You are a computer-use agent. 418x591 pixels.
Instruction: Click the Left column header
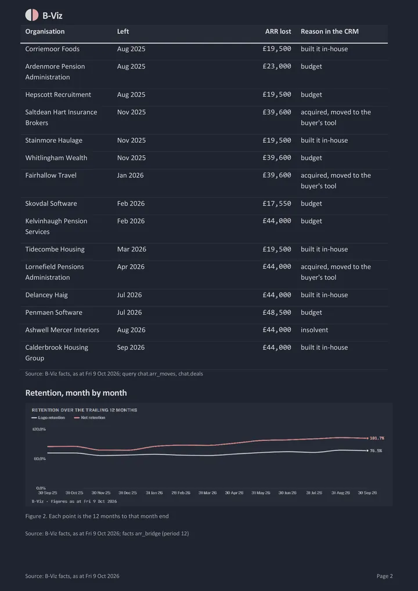click(x=123, y=31)
